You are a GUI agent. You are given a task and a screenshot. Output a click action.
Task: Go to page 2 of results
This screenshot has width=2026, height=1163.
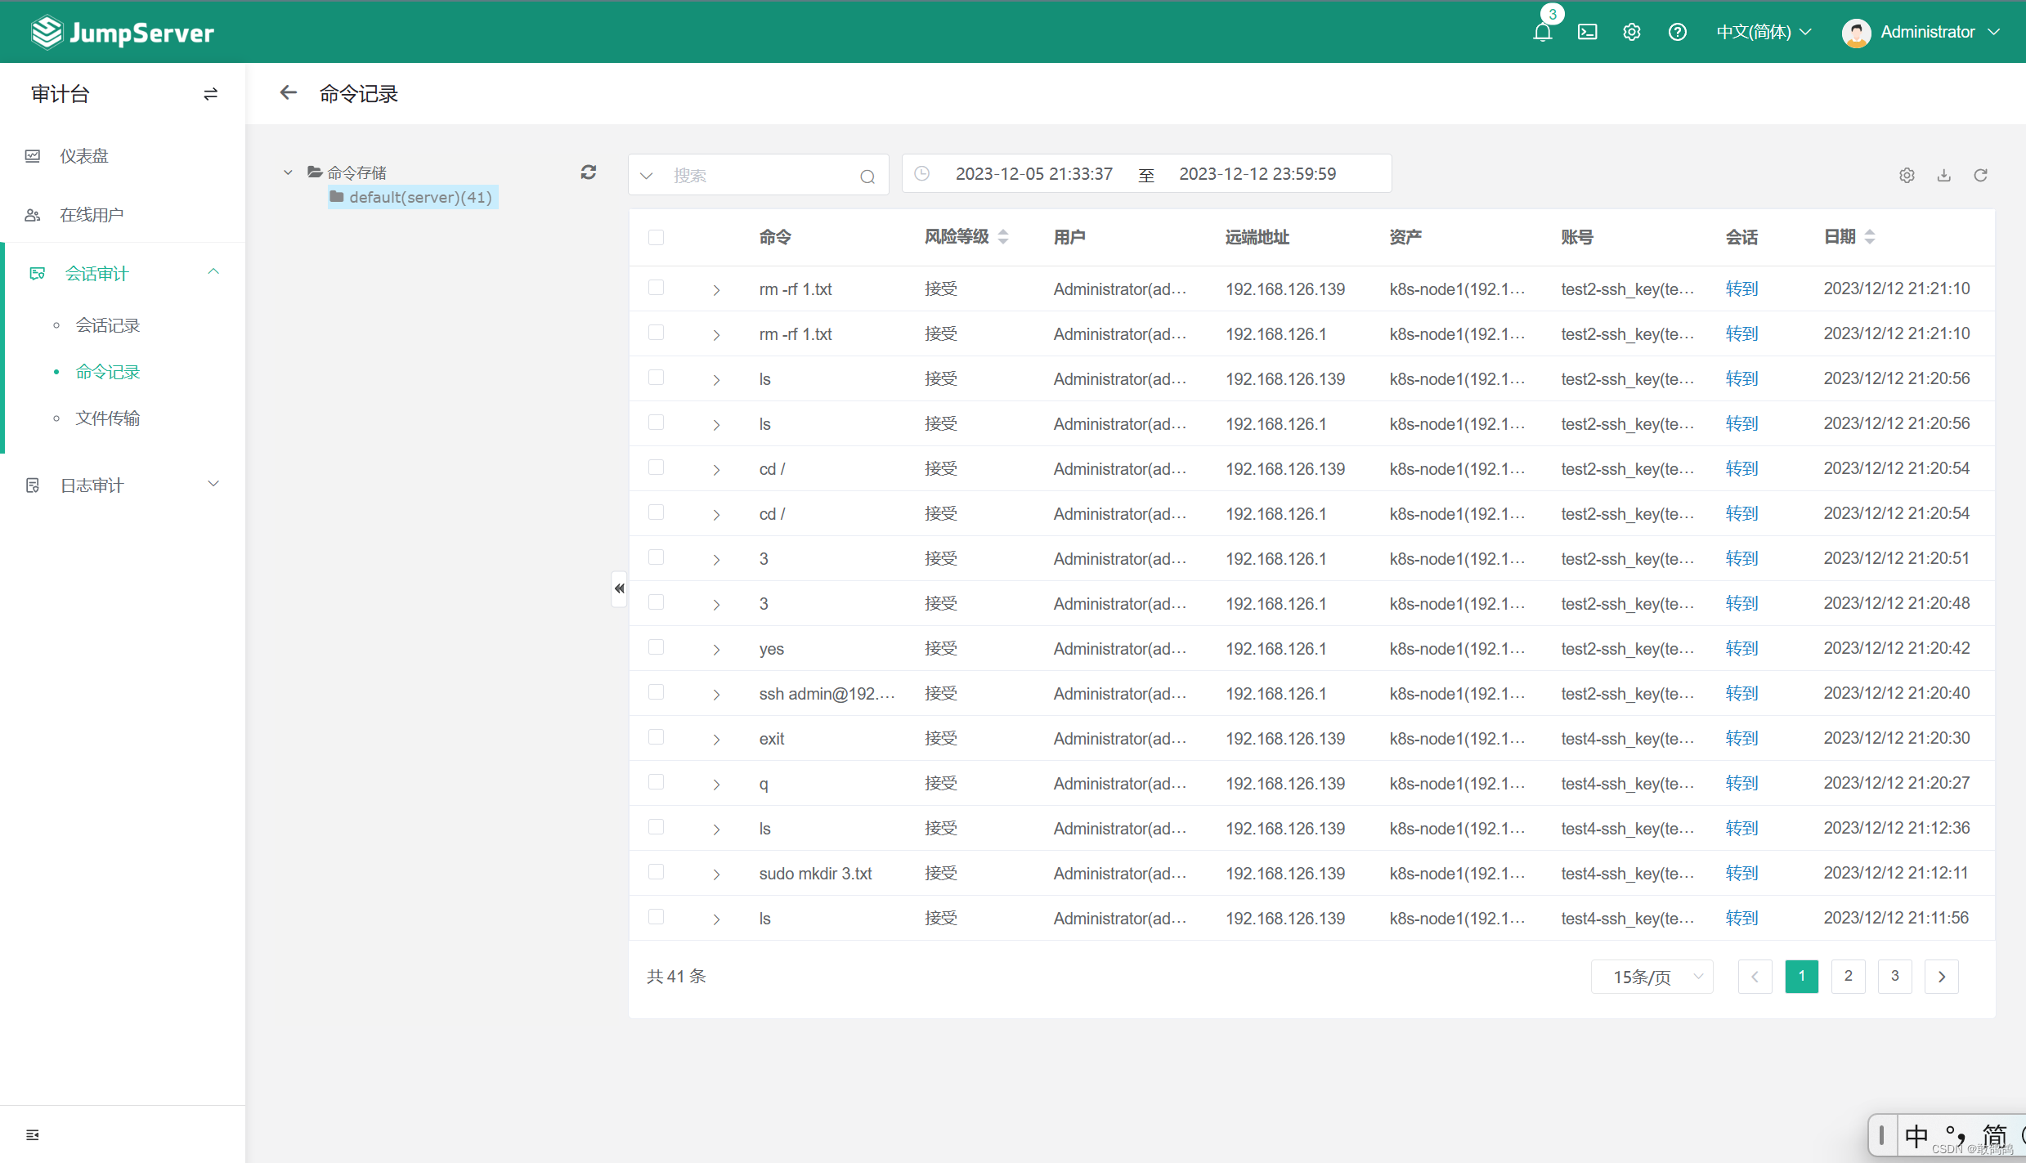coord(1848,976)
